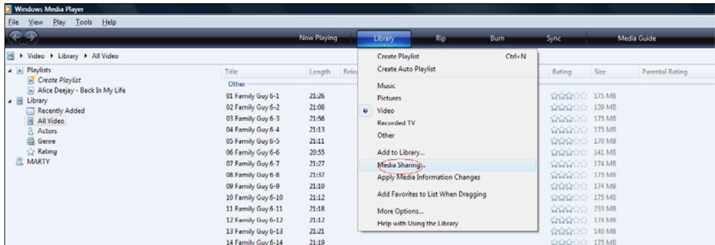Click the Rating star icon in tree
The image size is (715, 245).
point(31,152)
